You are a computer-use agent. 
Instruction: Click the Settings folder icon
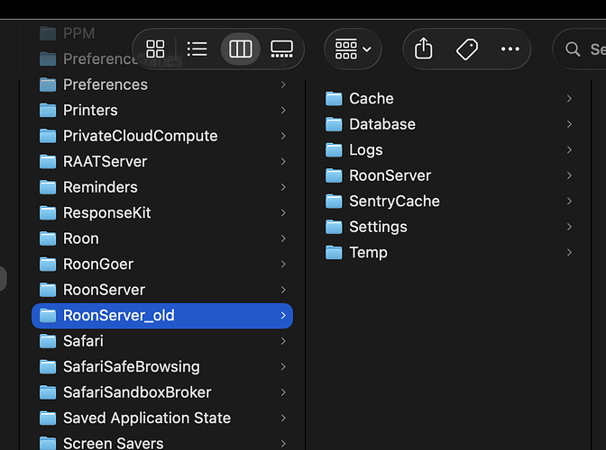(335, 227)
